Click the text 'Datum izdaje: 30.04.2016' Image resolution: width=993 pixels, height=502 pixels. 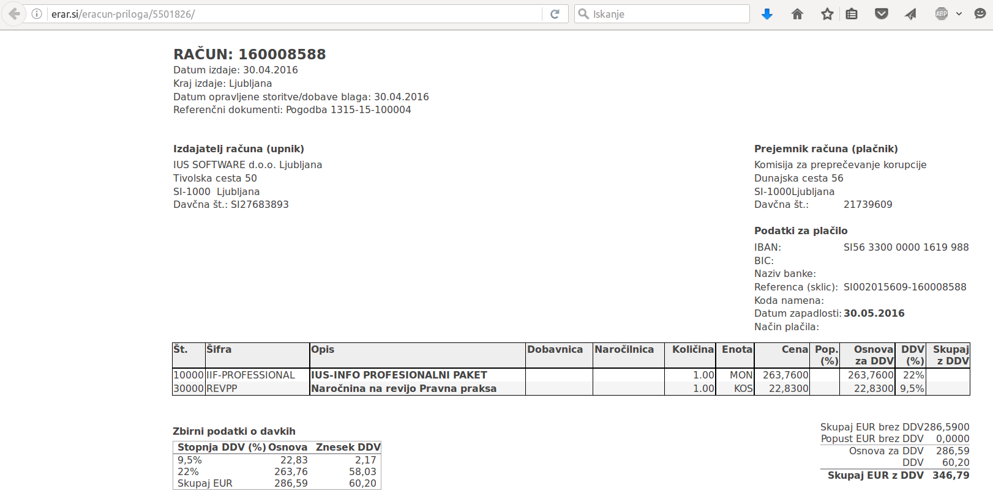coord(236,70)
